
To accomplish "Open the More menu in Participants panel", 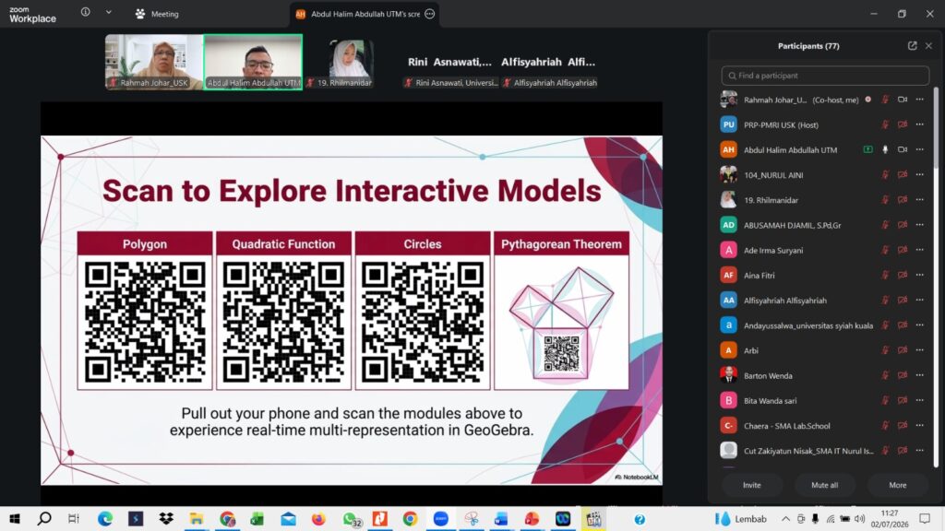I will (897, 485).
